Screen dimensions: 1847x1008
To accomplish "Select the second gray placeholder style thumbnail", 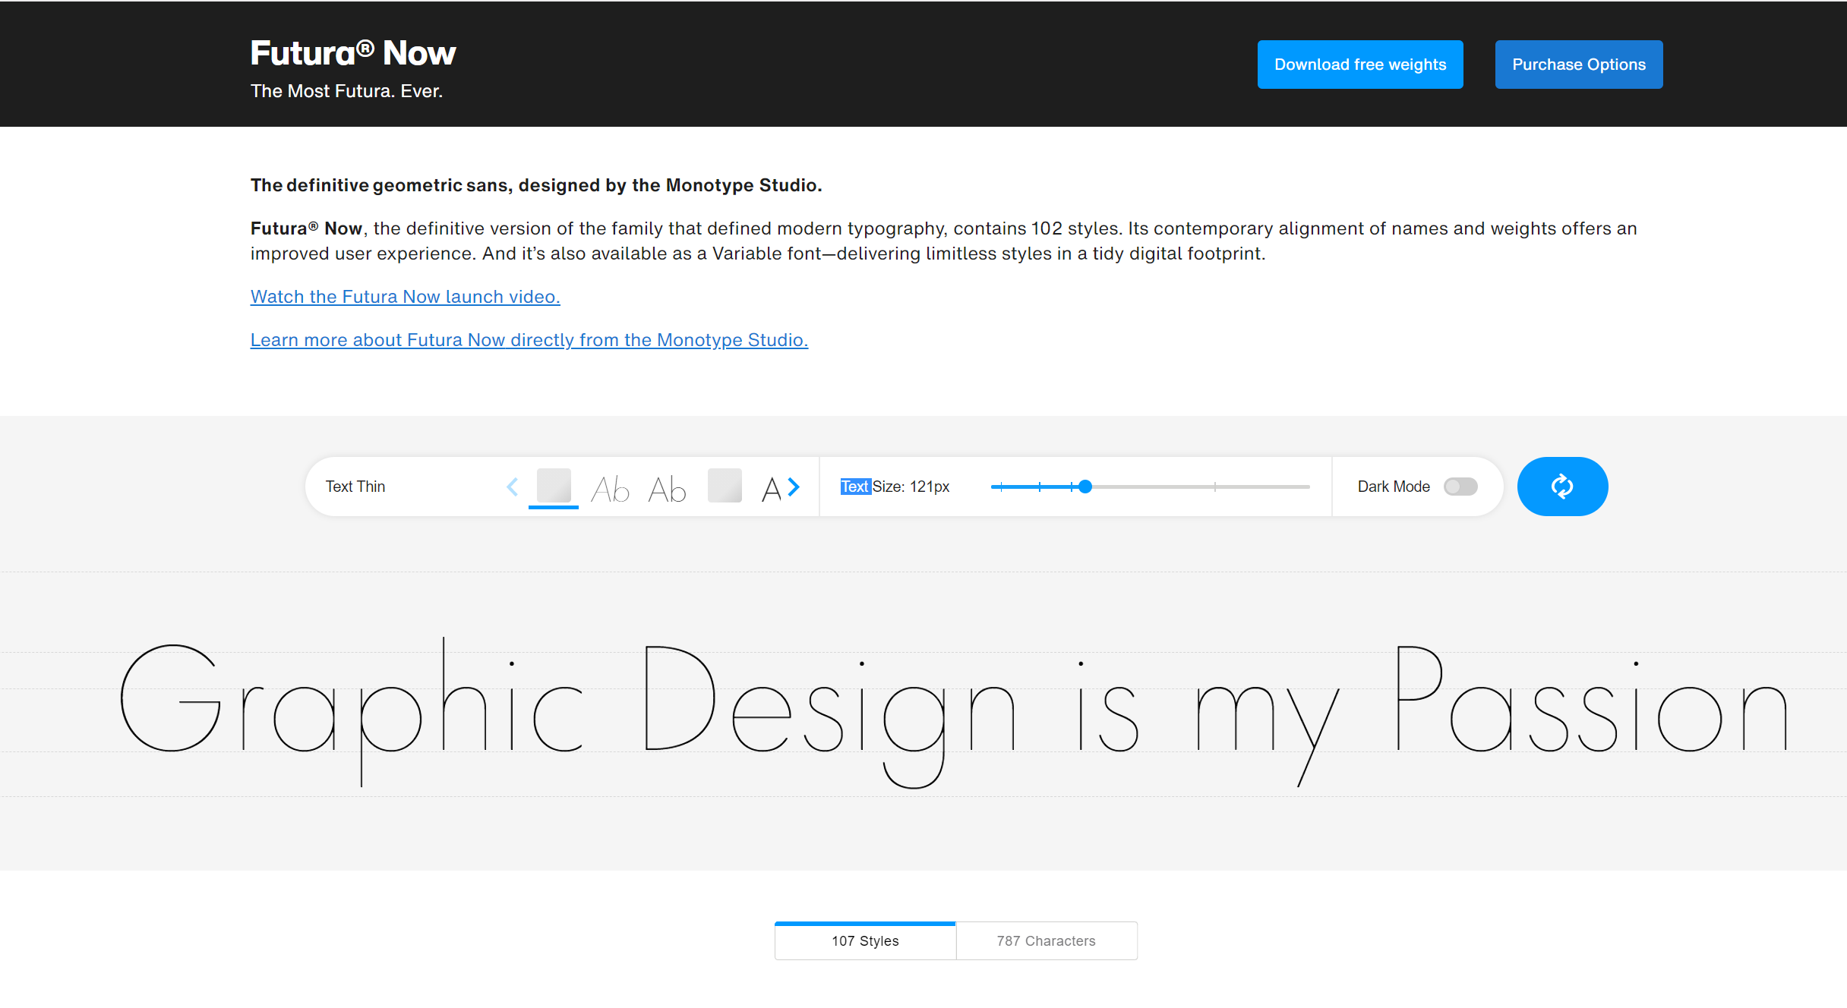I will point(725,486).
